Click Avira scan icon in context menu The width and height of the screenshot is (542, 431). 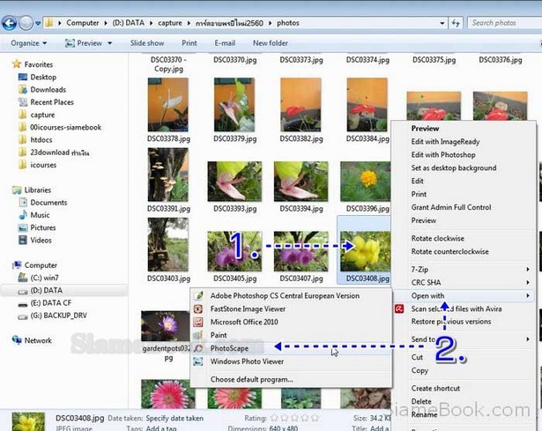point(399,309)
